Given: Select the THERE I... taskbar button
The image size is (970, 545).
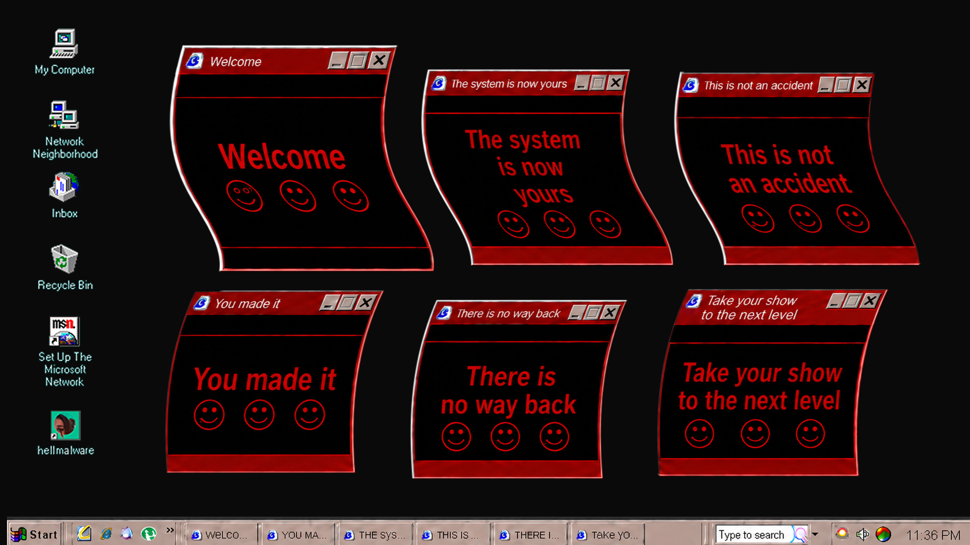Looking at the screenshot, I should [x=530, y=535].
